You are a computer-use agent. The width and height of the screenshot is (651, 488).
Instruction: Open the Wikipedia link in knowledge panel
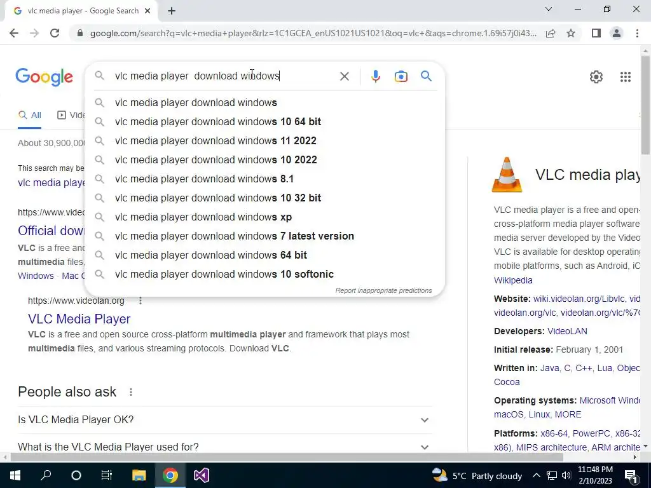513,280
